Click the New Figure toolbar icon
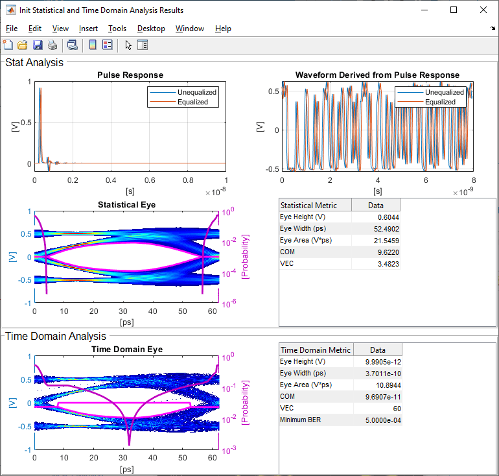This screenshot has height=476, width=499. (8, 45)
